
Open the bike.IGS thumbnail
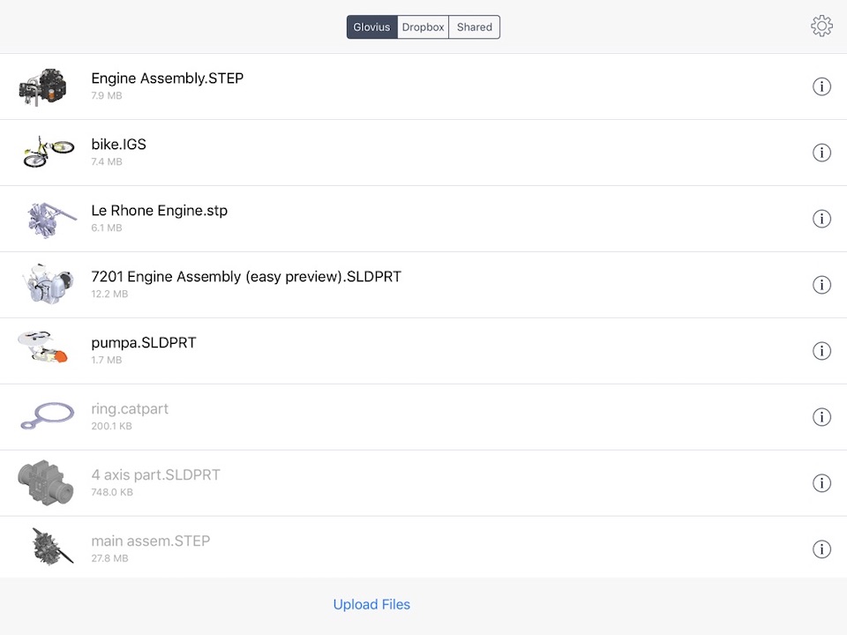click(x=48, y=152)
